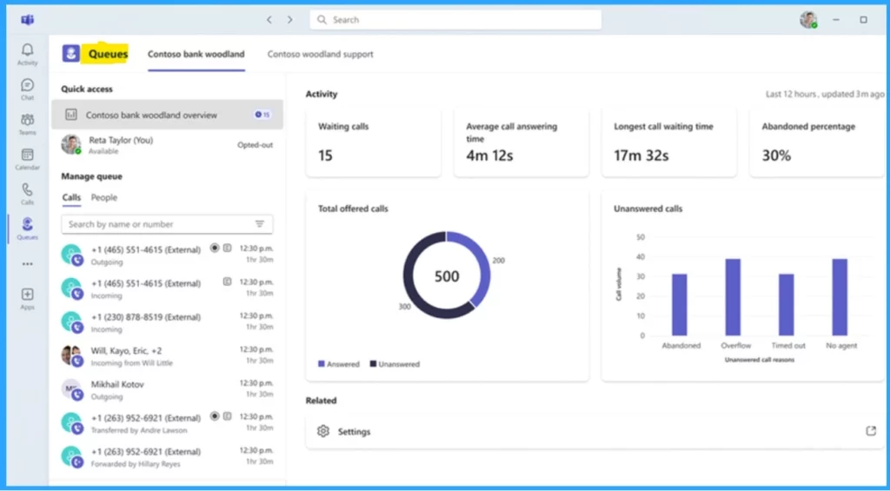Open the profile avatar at top right

pos(808,20)
